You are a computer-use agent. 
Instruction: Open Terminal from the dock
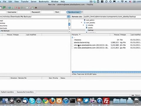click(x=73, y=101)
